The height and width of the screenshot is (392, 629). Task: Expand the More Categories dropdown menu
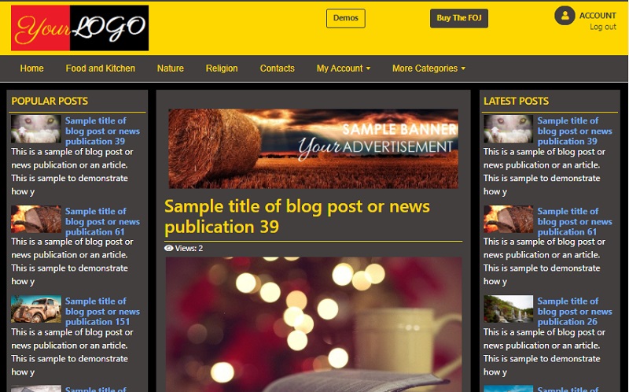(x=429, y=68)
